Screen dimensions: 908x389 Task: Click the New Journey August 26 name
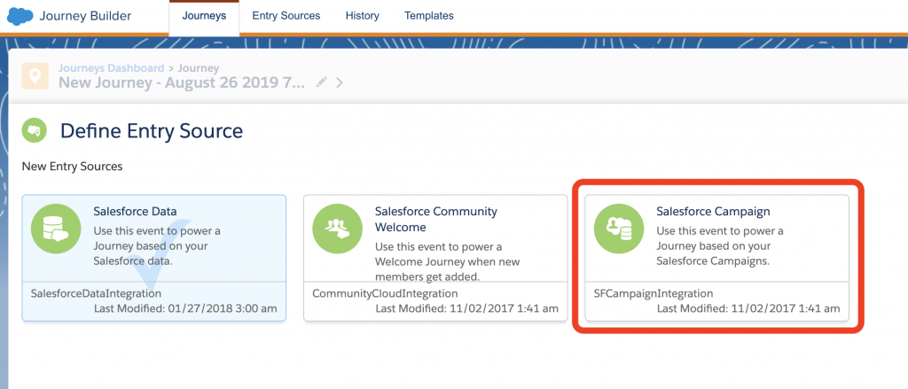[182, 82]
